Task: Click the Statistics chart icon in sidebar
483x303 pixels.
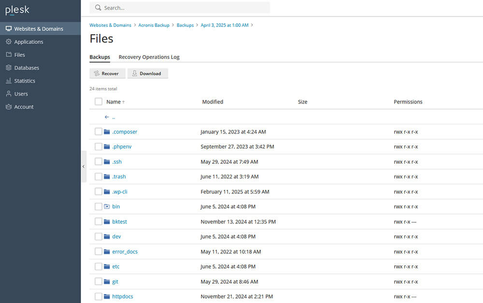Action: (x=9, y=81)
